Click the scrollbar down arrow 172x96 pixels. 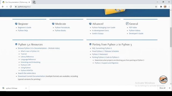coord(171,84)
